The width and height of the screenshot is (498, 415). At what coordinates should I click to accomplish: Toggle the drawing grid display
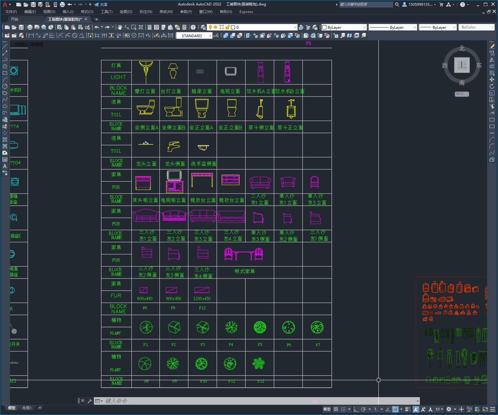tap(336, 409)
